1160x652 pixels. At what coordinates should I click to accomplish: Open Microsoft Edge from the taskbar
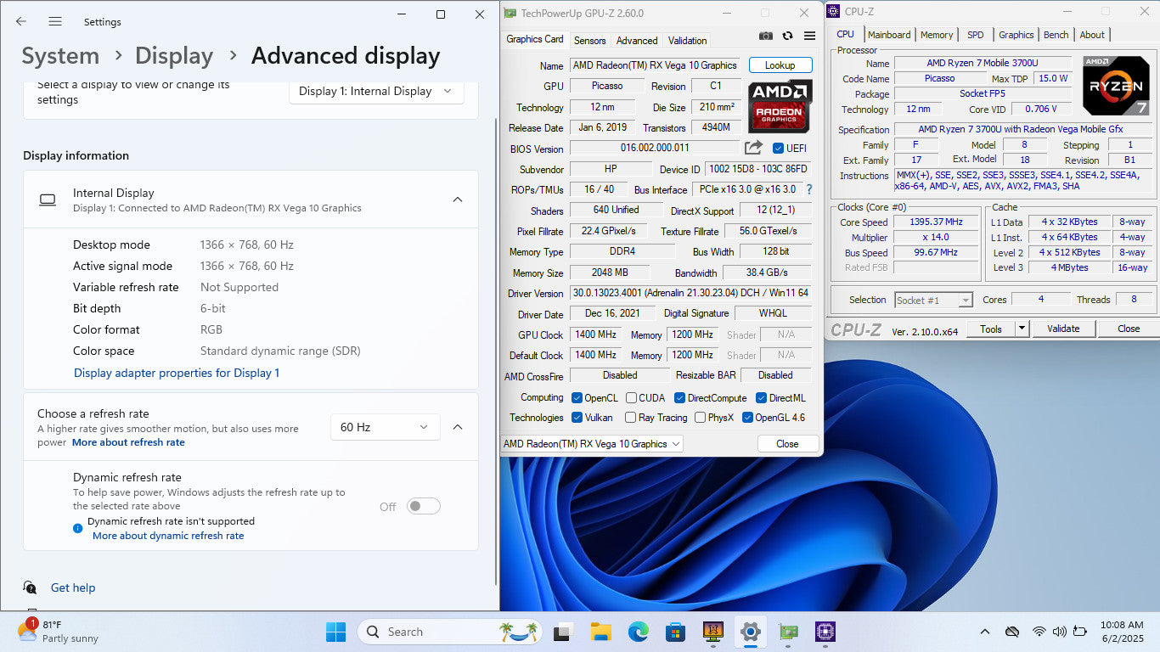coord(638,632)
